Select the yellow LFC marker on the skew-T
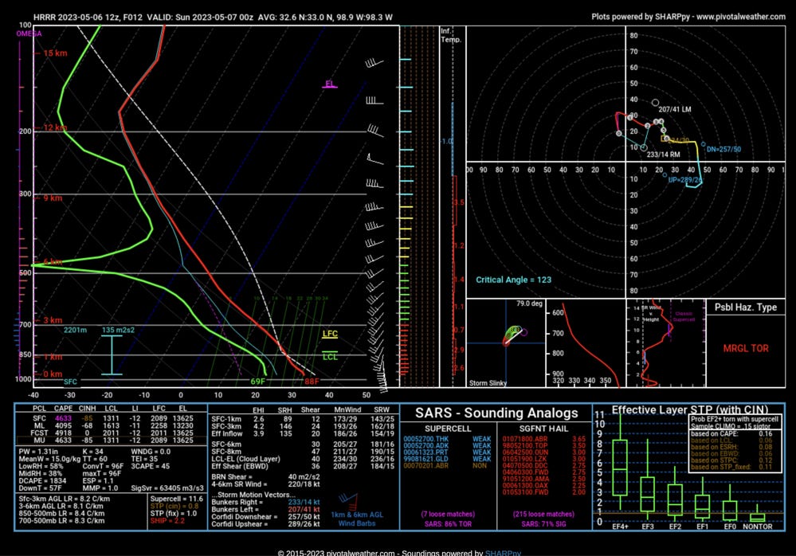The image size is (796, 556). (x=330, y=334)
